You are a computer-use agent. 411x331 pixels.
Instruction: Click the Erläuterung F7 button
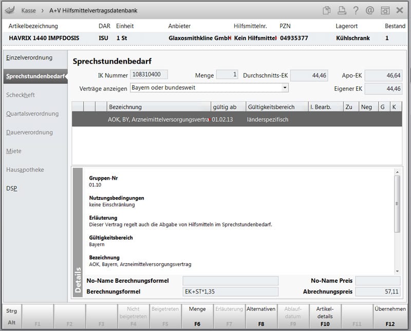(x=229, y=316)
